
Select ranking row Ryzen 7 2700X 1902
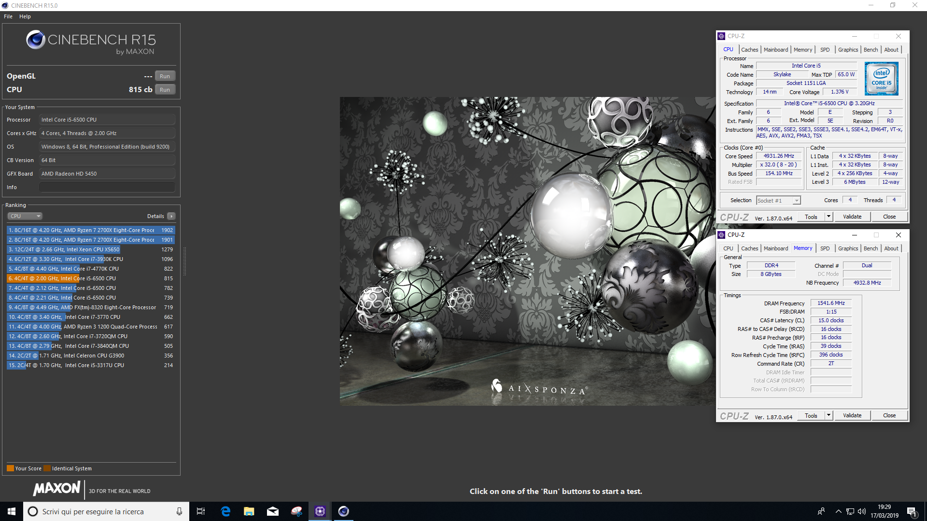91,230
